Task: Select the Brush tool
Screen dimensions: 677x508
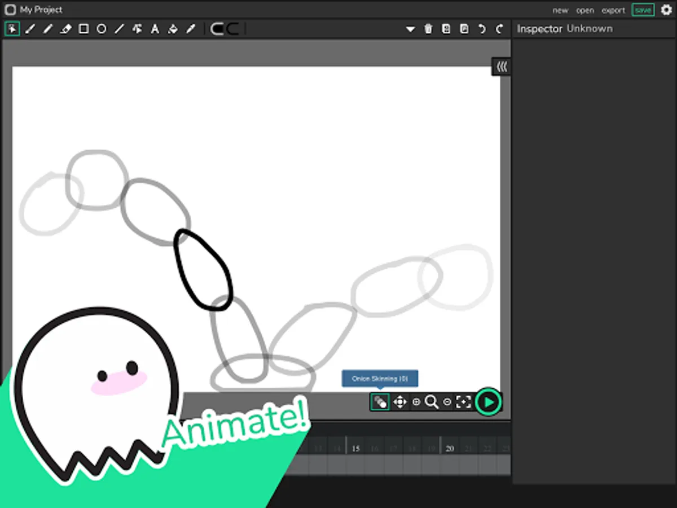Action: (x=30, y=29)
